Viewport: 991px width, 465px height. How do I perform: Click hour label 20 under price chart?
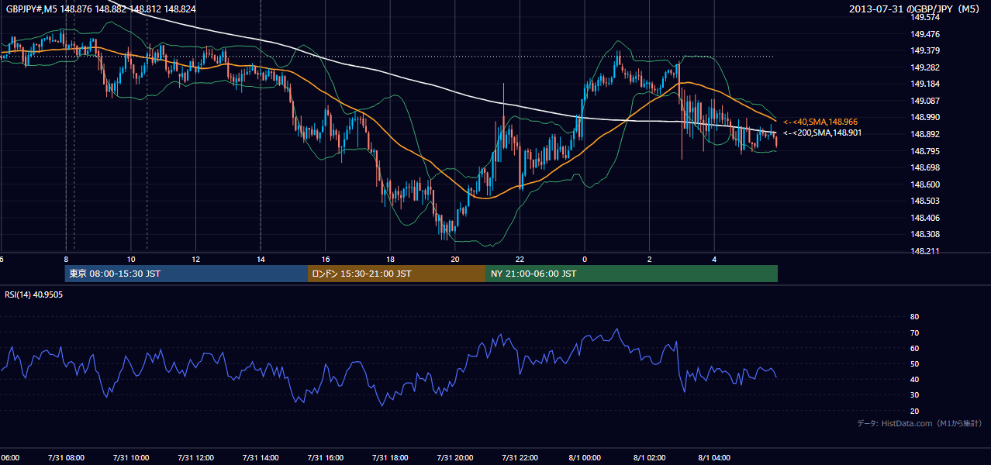455,259
